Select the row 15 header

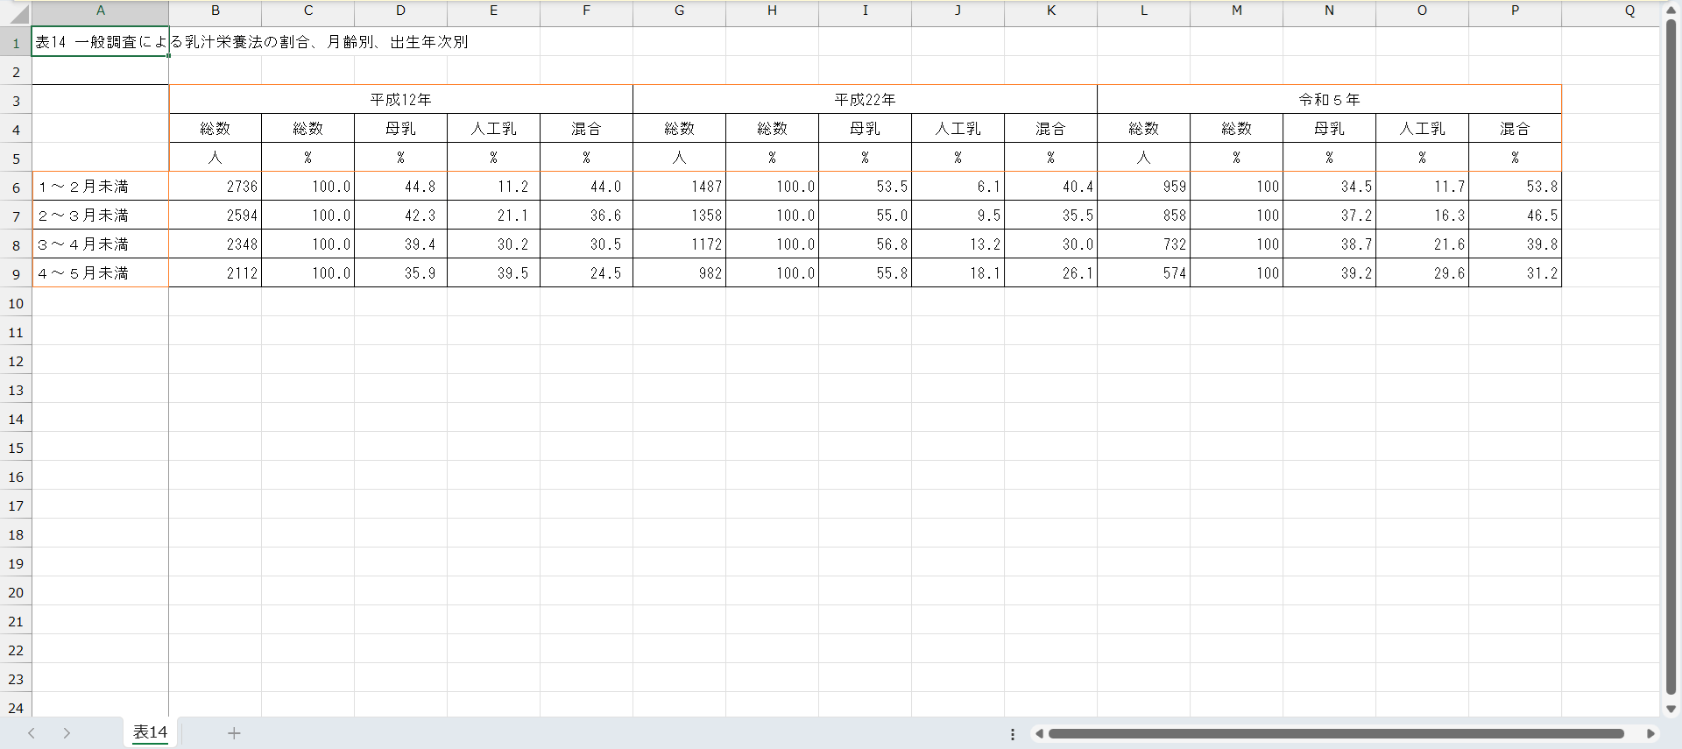[x=16, y=448]
